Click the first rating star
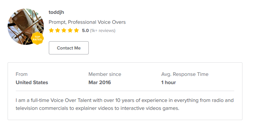The width and height of the screenshot is (256, 127). 51,30
